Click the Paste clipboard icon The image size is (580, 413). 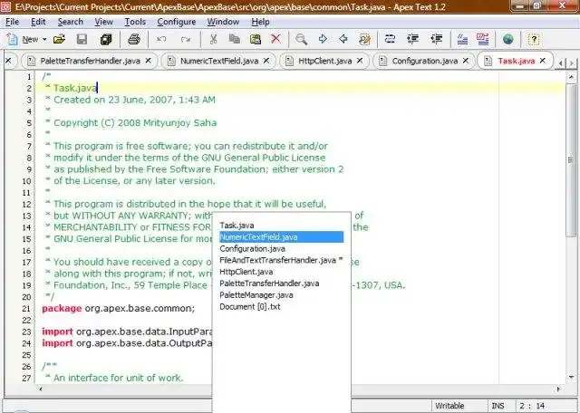point(256,39)
